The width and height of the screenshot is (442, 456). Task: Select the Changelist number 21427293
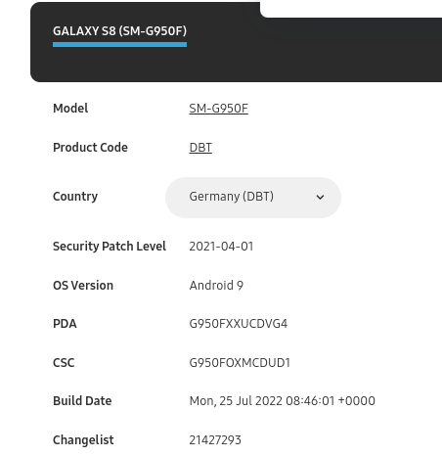click(215, 440)
